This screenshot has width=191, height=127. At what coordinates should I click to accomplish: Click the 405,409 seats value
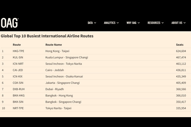pos(181,83)
